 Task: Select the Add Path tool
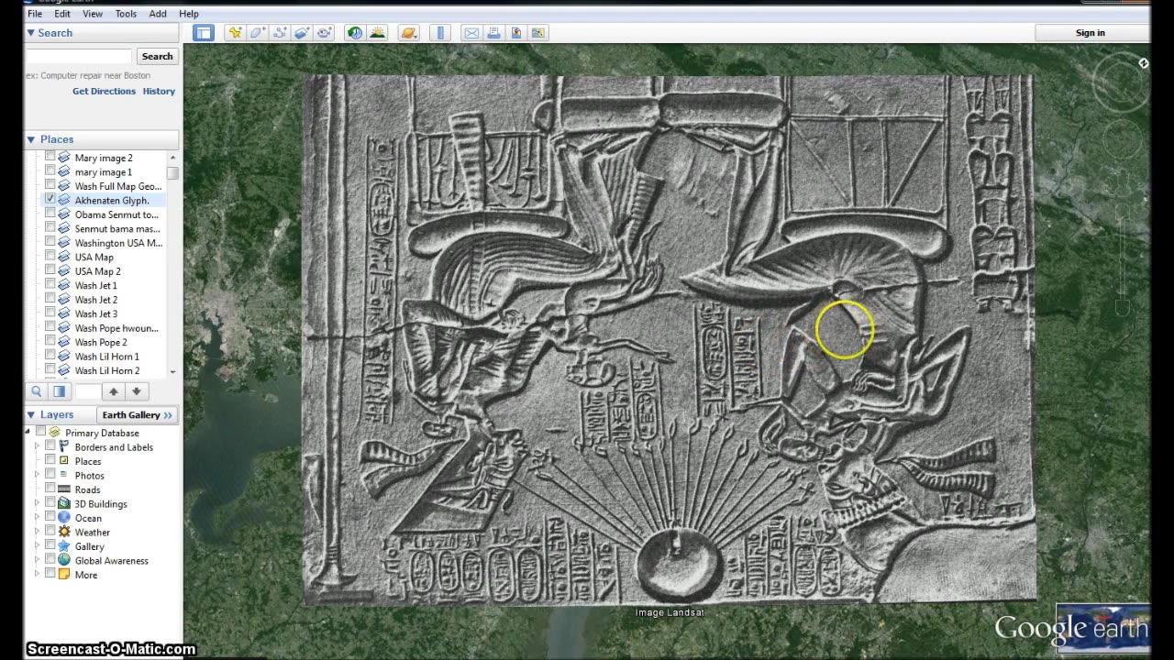tap(280, 33)
